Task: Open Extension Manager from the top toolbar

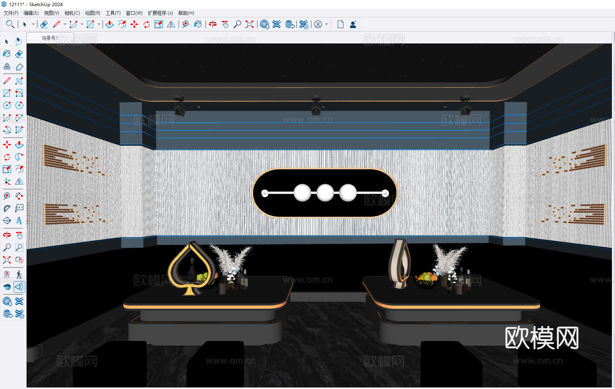Action: pyautogui.click(x=304, y=24)
